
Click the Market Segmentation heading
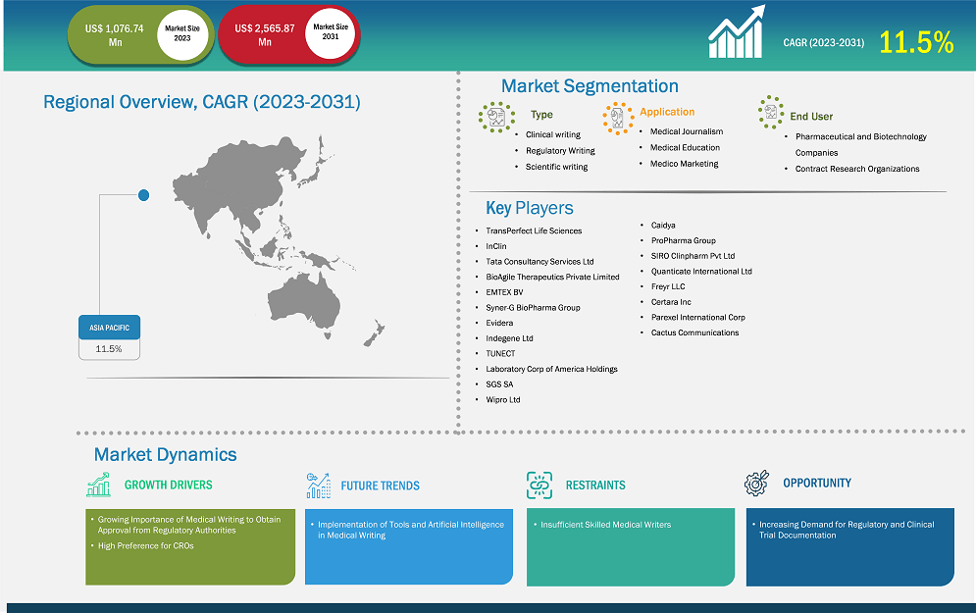pos(590,86)
